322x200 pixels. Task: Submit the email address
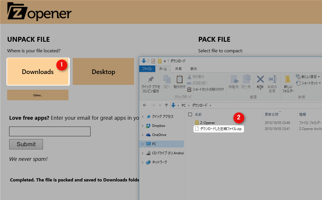click(x=26, y=144)
